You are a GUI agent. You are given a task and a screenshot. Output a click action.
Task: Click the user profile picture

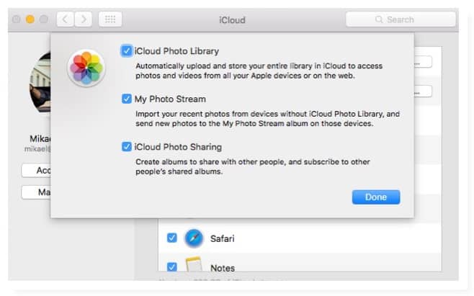(x=40, y=82)
